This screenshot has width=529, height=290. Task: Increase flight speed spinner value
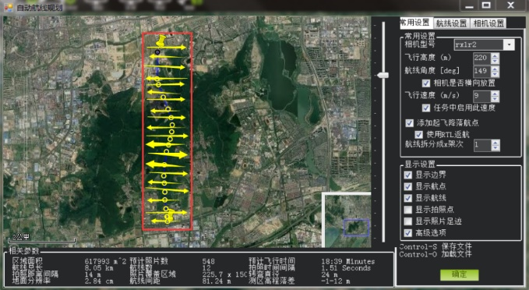[495, 94]
